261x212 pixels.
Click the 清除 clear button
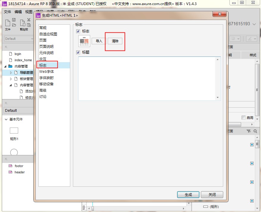click(x=115, y=41)
